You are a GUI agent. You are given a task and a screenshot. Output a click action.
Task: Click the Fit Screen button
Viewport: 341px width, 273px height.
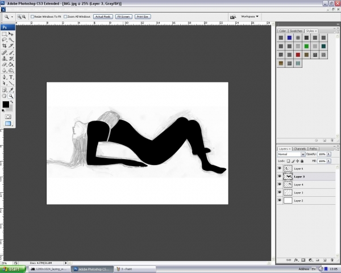123,16
